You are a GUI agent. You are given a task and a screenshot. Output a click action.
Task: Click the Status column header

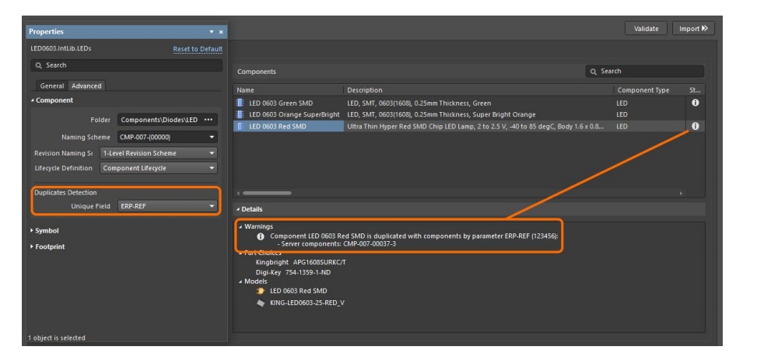tap(696, 90)
